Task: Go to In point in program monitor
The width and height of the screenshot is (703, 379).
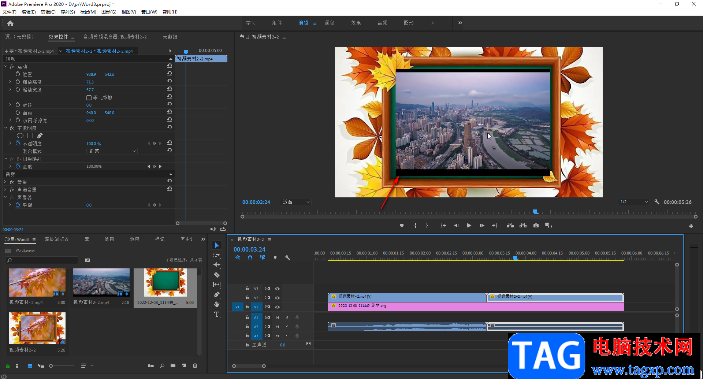Action: tap(443, 226)
